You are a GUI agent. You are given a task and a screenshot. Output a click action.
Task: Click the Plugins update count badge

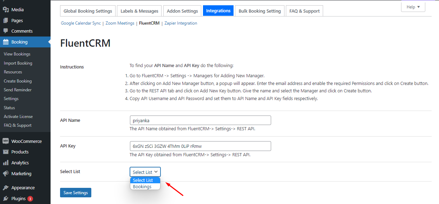coord(30,199)
